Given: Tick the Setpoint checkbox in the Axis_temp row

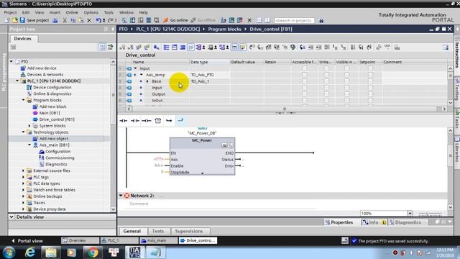Looking at the screenshot, I should click(x=371, y=75).
